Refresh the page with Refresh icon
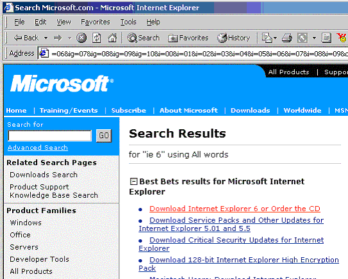Viewport: 348px width, 279px height. click(x=97, y=38)
